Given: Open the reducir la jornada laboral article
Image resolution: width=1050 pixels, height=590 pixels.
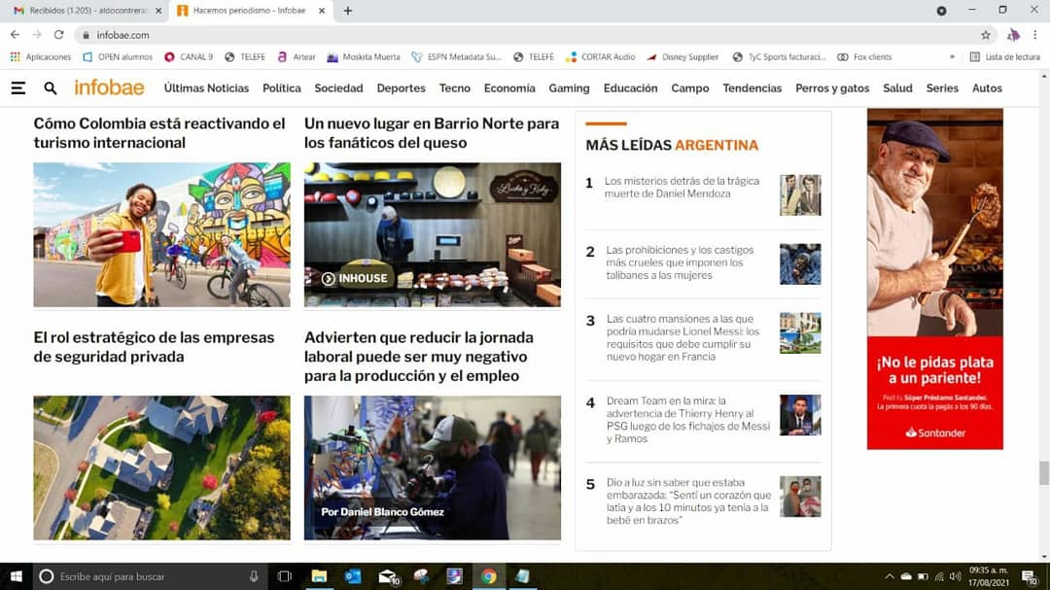Looking at the screenshot, I should [418, 357].
